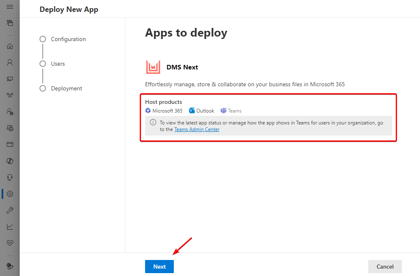The height and width of the screenshot is (276, 420).
Task: Open the Home icon in the sidebar
Action: pyautogui.click(x=9, y=46)
